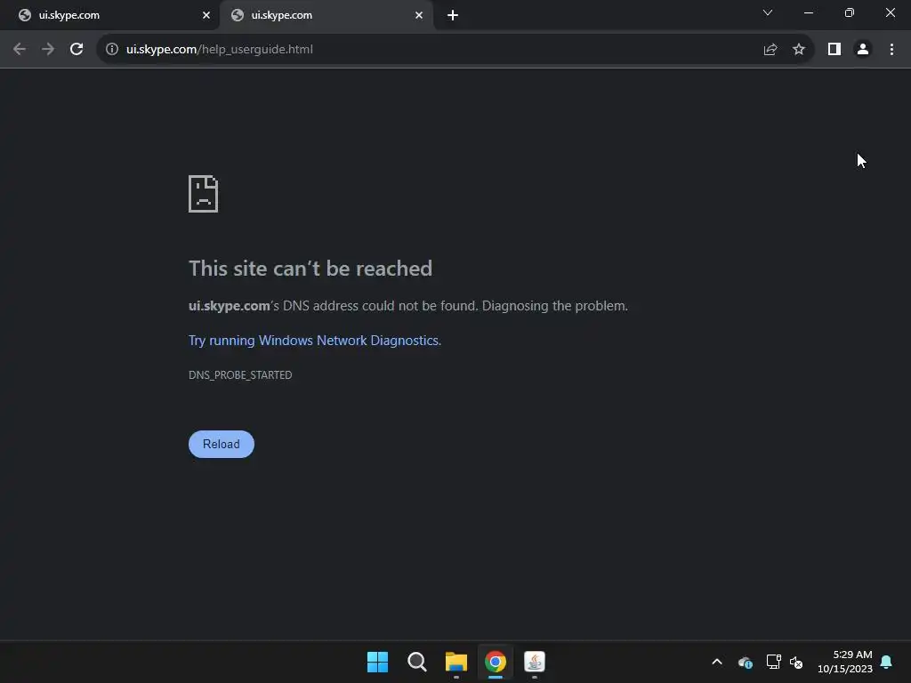Share this page icon in address bar

pos(770,50)
